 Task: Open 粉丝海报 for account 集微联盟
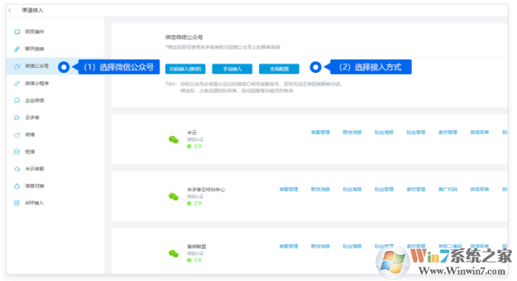pyautogui.click(x=352, y=246)
